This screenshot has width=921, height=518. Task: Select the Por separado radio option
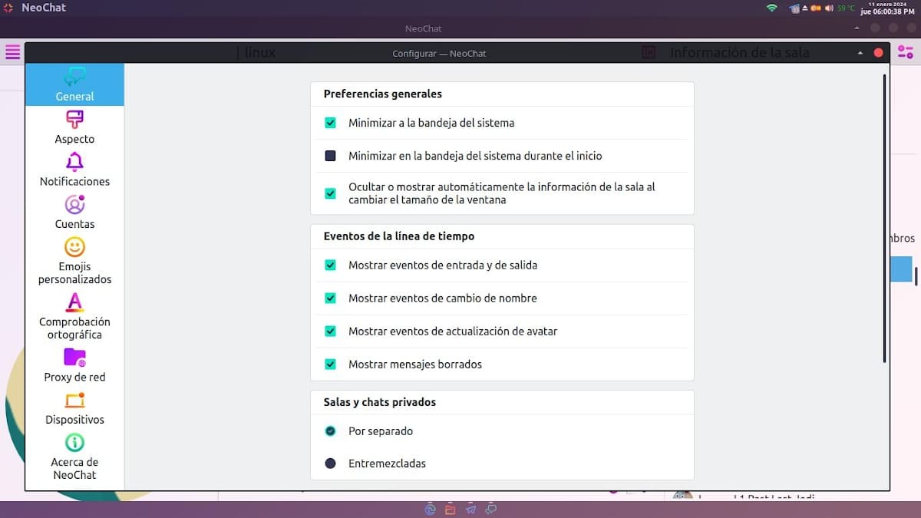coord(330,431)
